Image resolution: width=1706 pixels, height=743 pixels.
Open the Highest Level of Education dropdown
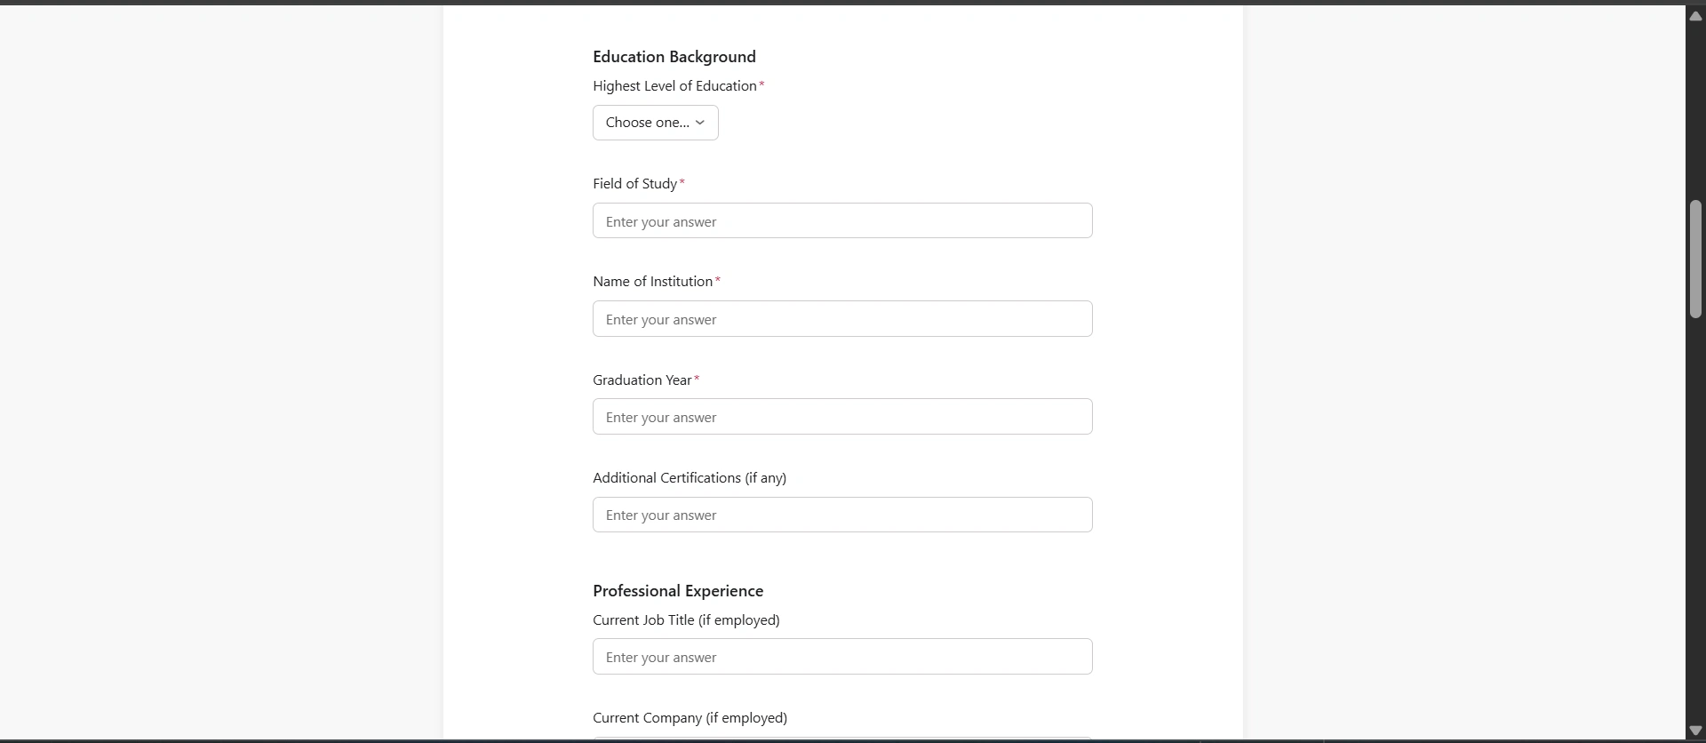(x=655, y=123)
